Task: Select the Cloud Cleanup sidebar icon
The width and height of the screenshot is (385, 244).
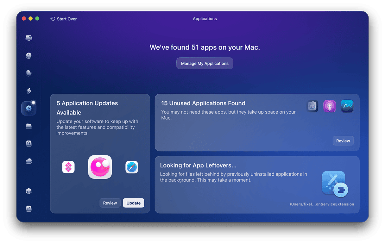Action: (x=29, y=161)
